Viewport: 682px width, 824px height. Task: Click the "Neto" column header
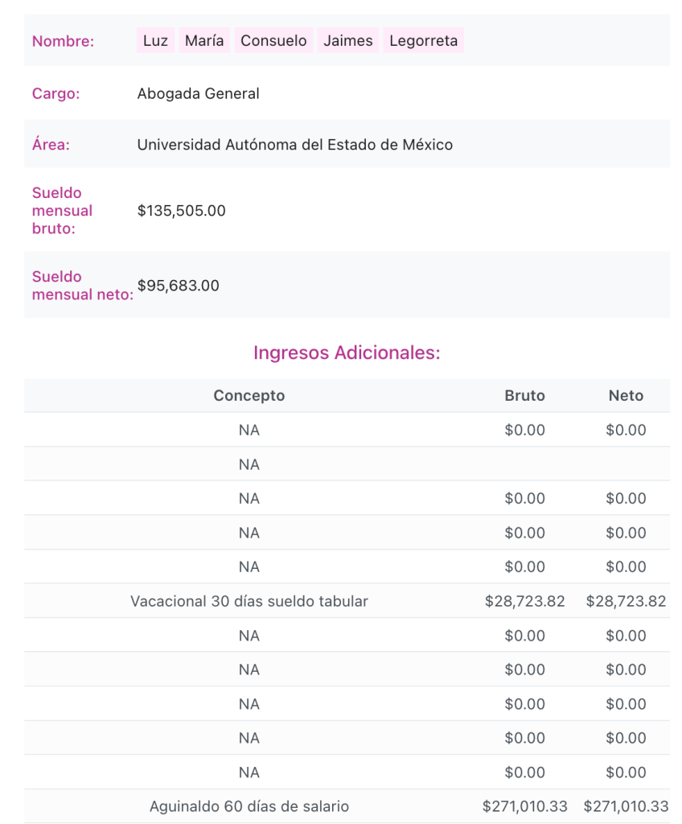tap(626, 396)
